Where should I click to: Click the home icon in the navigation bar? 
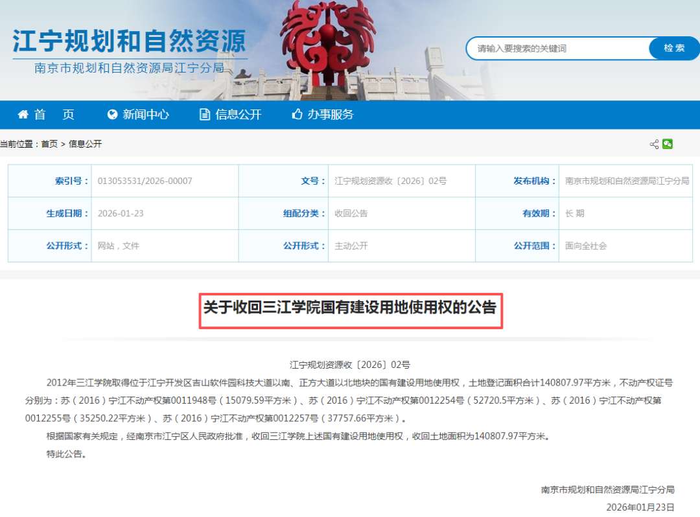click(23, 115)
